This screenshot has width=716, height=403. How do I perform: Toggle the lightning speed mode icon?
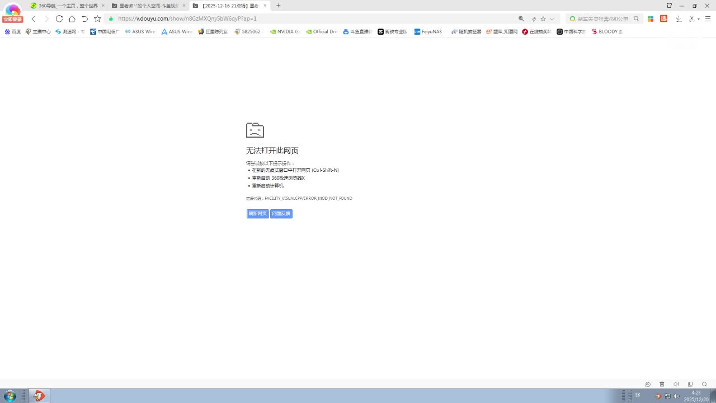tap(534, 18)
